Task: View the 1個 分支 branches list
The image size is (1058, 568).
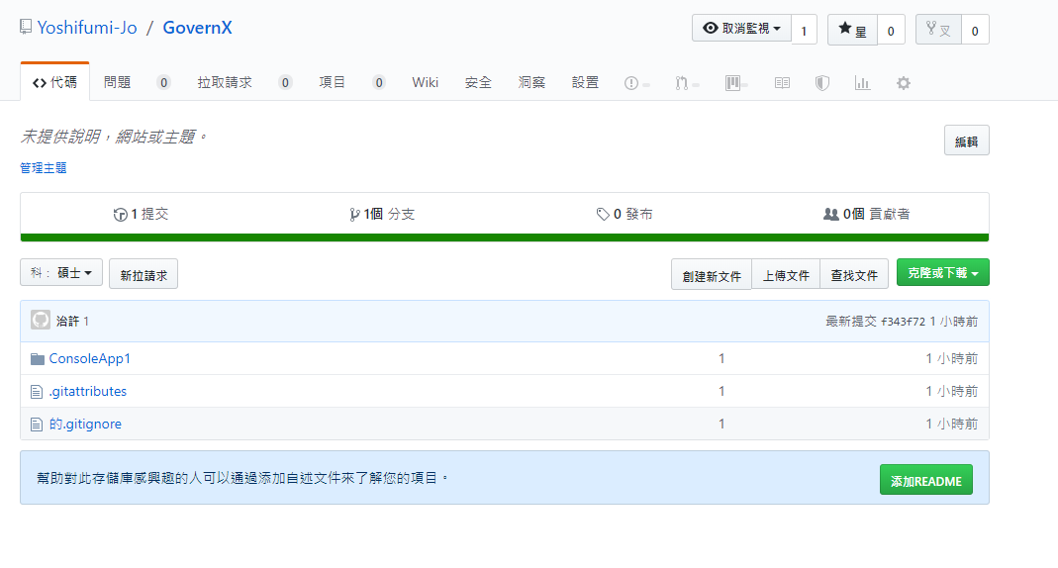Action: point(382,214)
